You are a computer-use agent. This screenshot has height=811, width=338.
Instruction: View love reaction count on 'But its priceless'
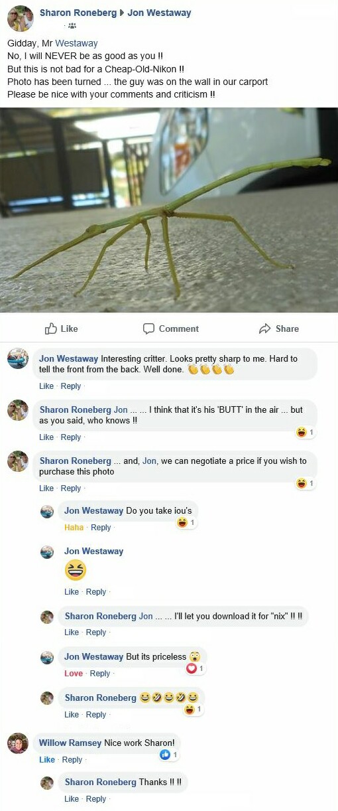195,668
